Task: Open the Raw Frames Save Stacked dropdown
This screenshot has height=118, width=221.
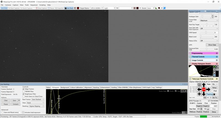Action: point(38,100)
